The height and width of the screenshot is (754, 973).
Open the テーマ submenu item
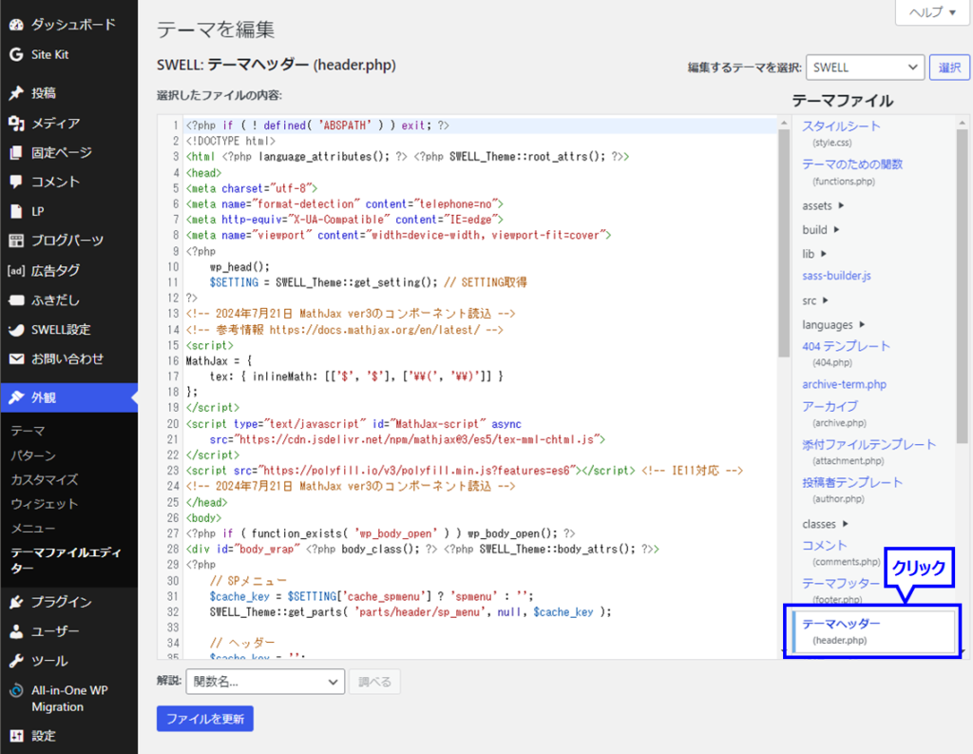coord(28,431)
